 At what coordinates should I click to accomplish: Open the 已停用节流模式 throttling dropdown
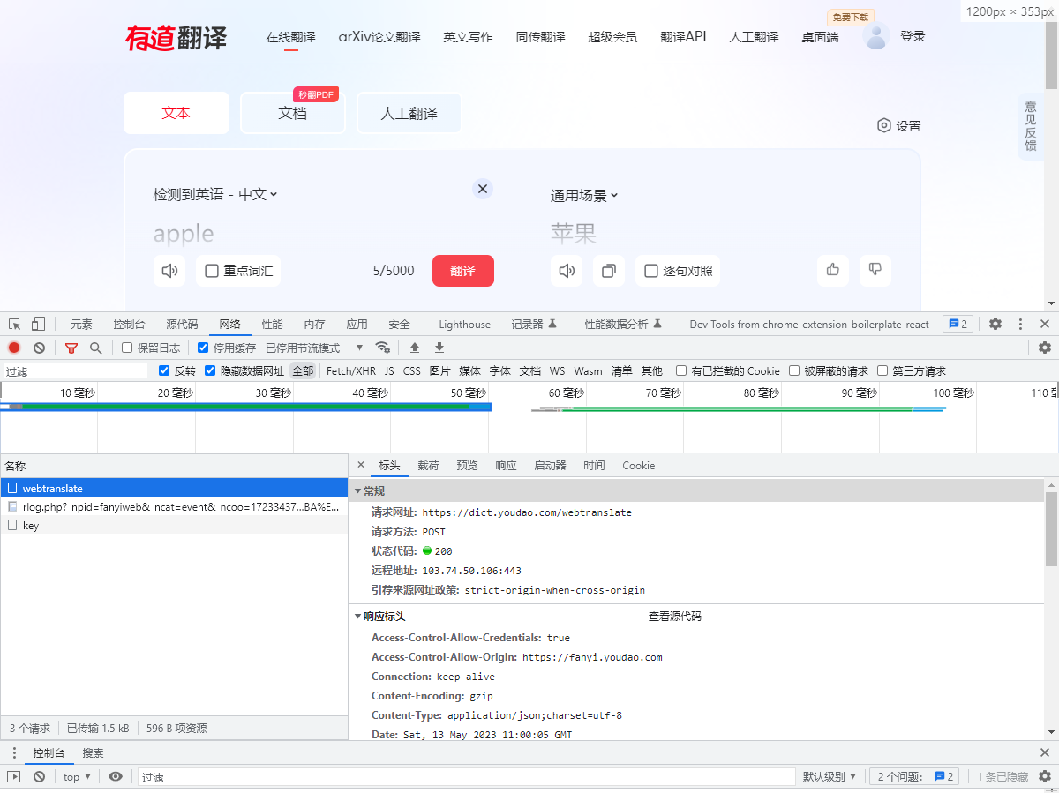315,348
